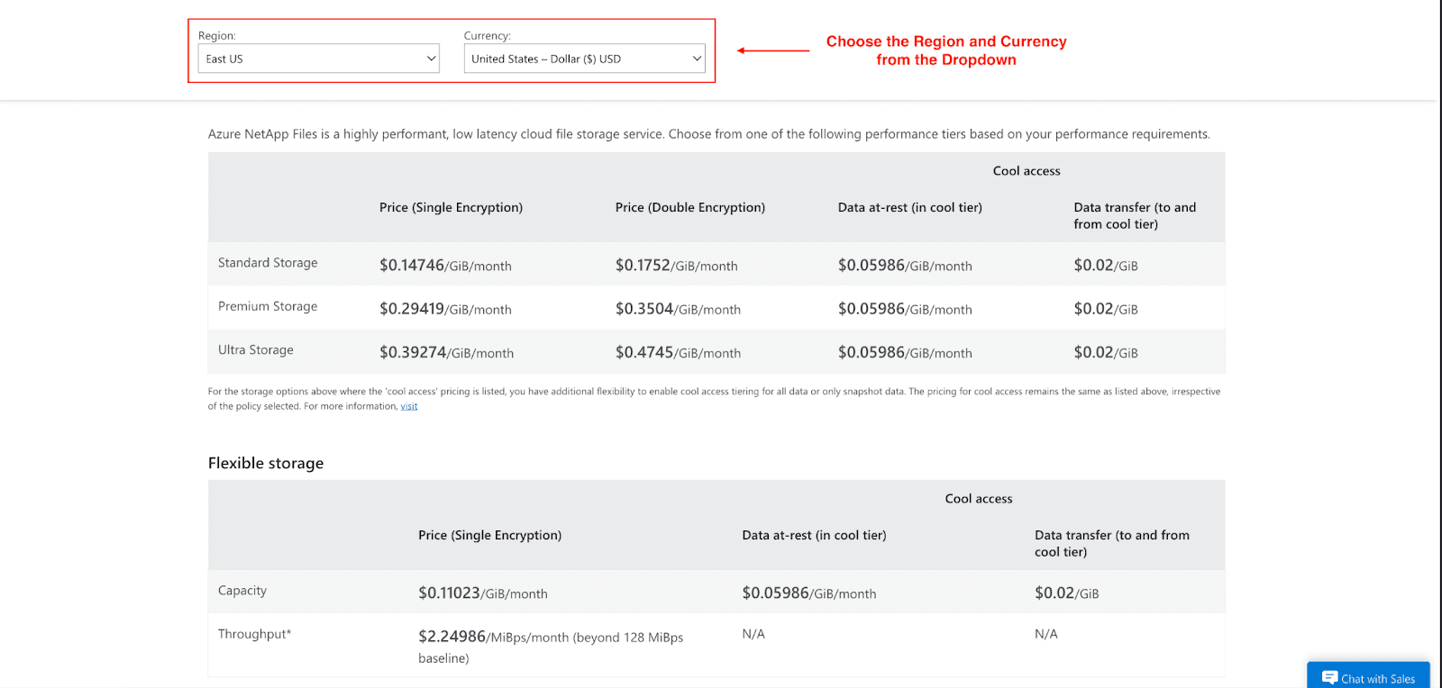Click the red arrow pointing at the dropdowns

tap(773, 50)
